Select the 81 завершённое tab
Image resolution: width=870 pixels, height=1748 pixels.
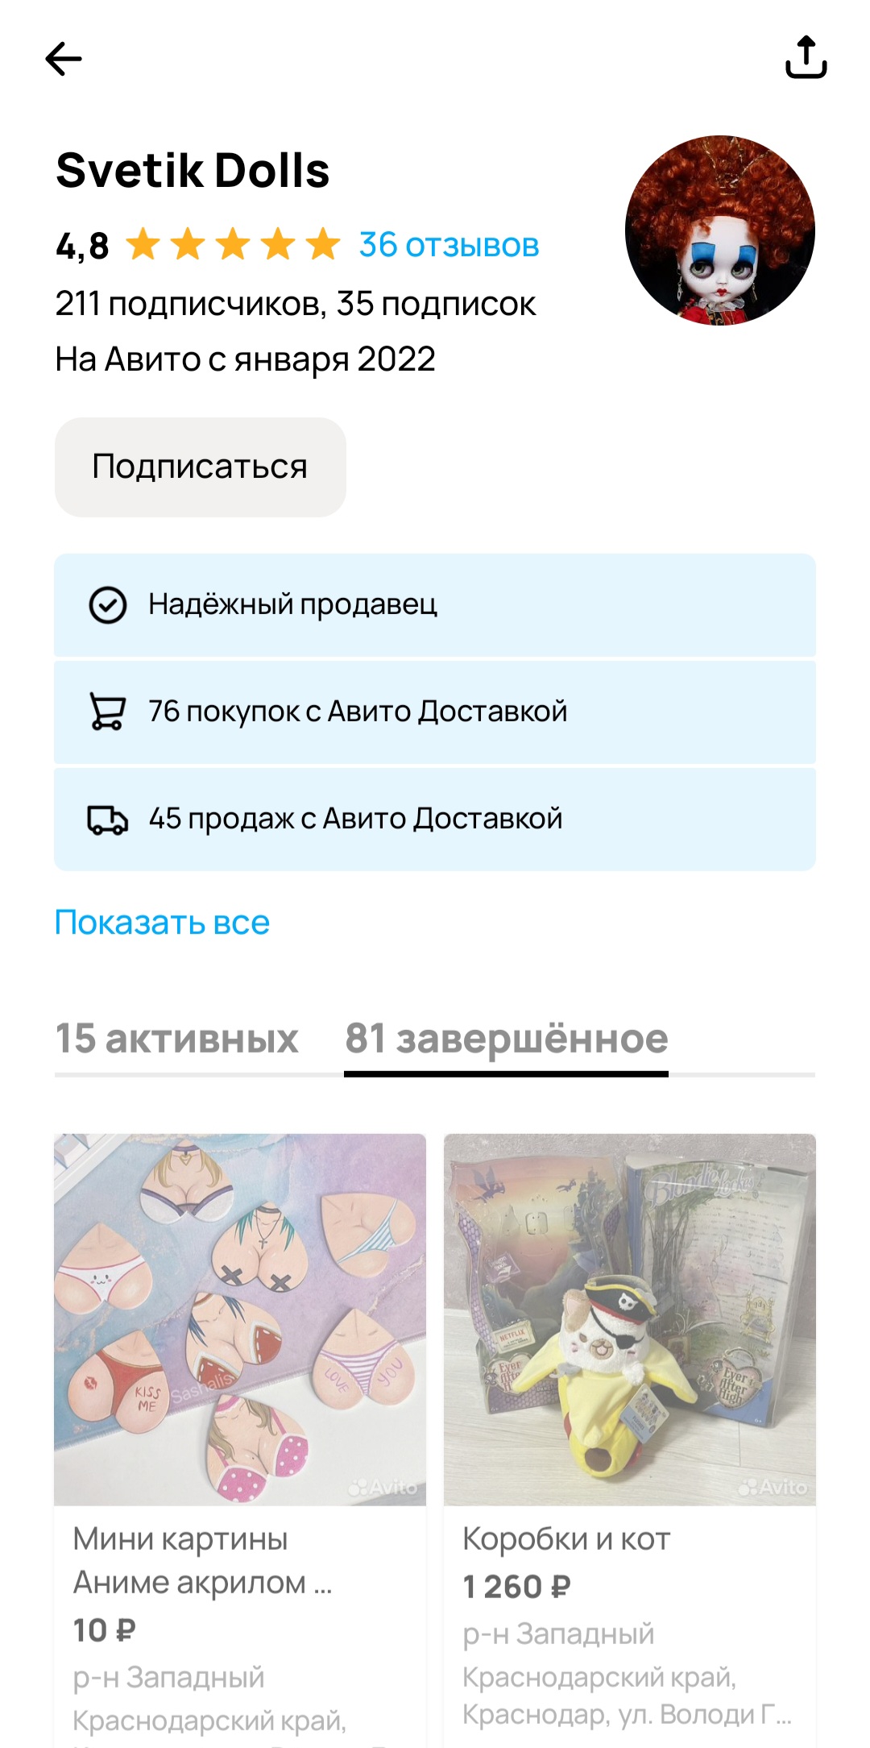(x=507, y=1039)
